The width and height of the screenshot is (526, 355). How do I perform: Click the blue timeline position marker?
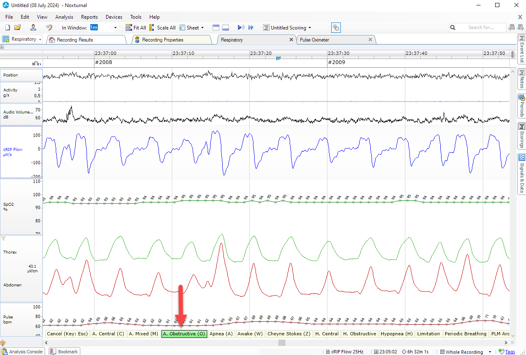tap(278, 59)
